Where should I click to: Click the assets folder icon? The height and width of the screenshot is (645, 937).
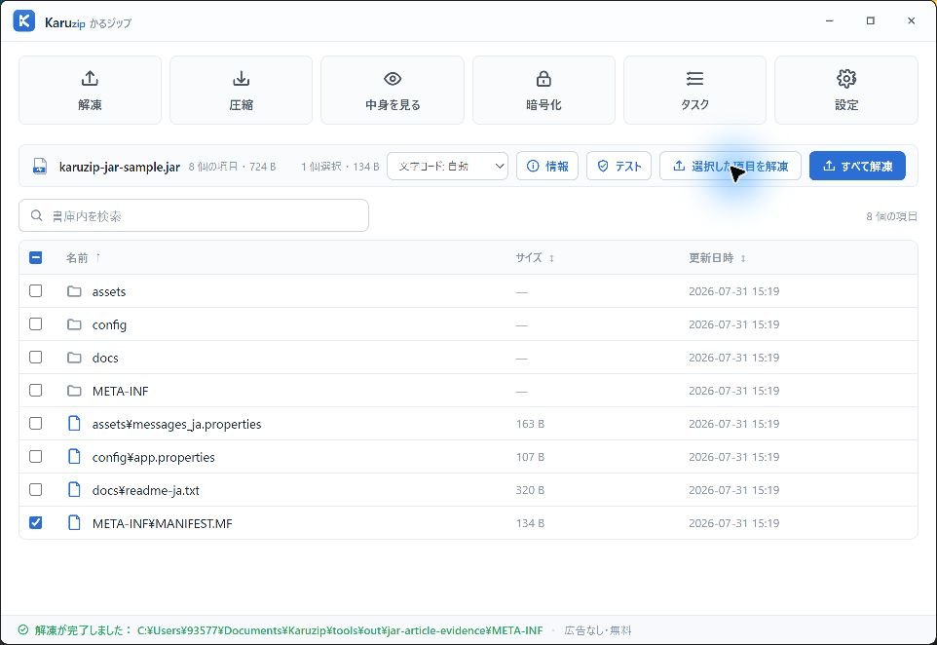tap(74, 291)
